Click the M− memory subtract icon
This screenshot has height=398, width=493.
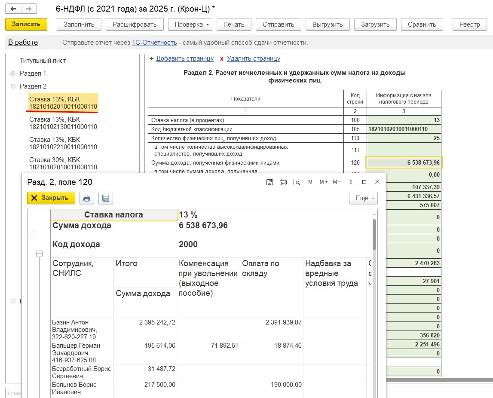point(337,182)
